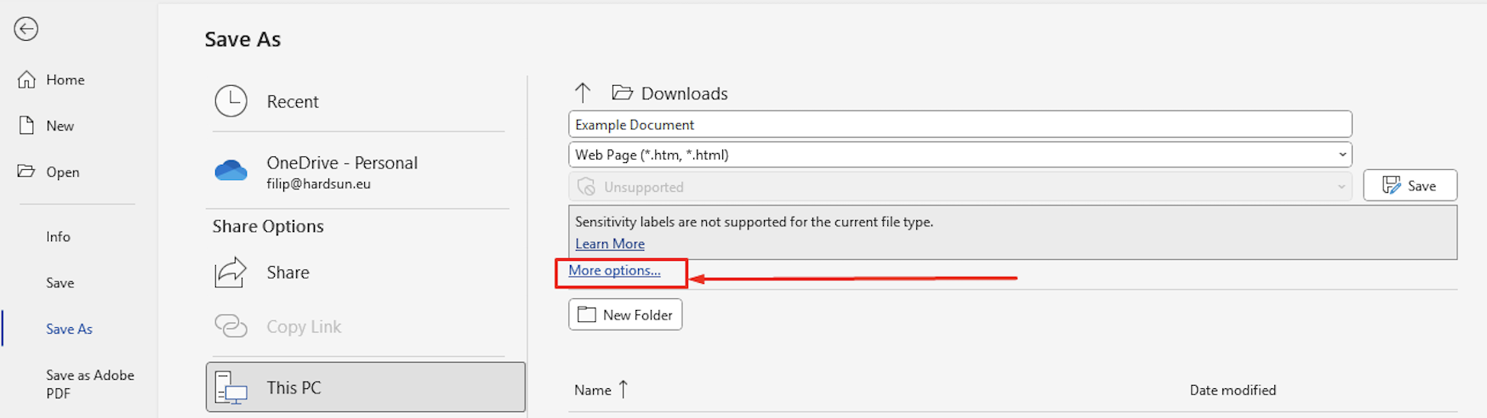Open the Info menu item

[58, 237]
